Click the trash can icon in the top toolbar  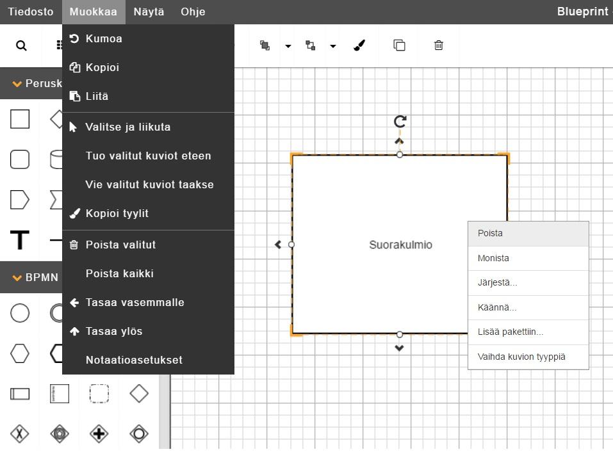click(439, 45)
